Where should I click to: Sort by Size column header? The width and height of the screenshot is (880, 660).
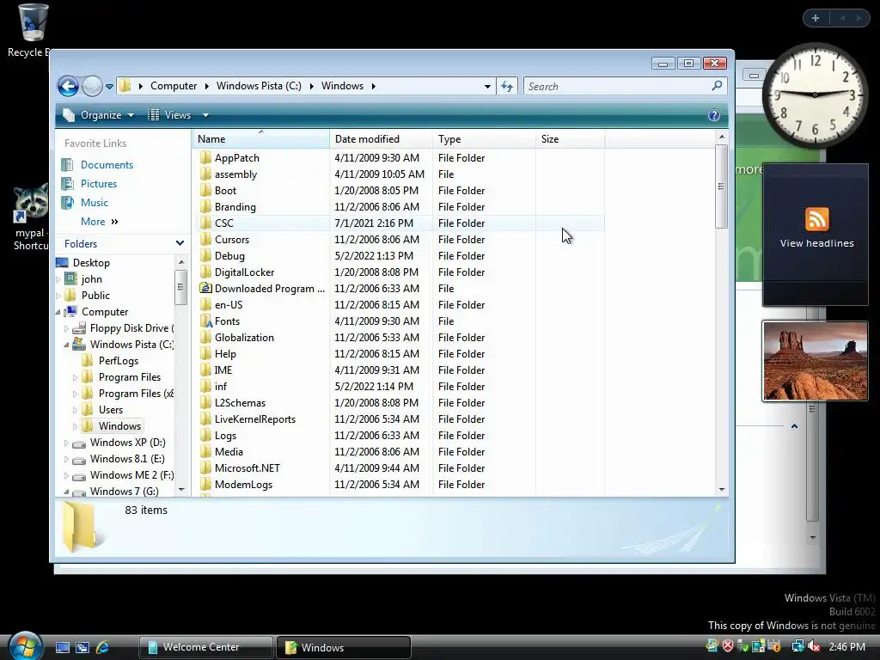click(571, 139)
